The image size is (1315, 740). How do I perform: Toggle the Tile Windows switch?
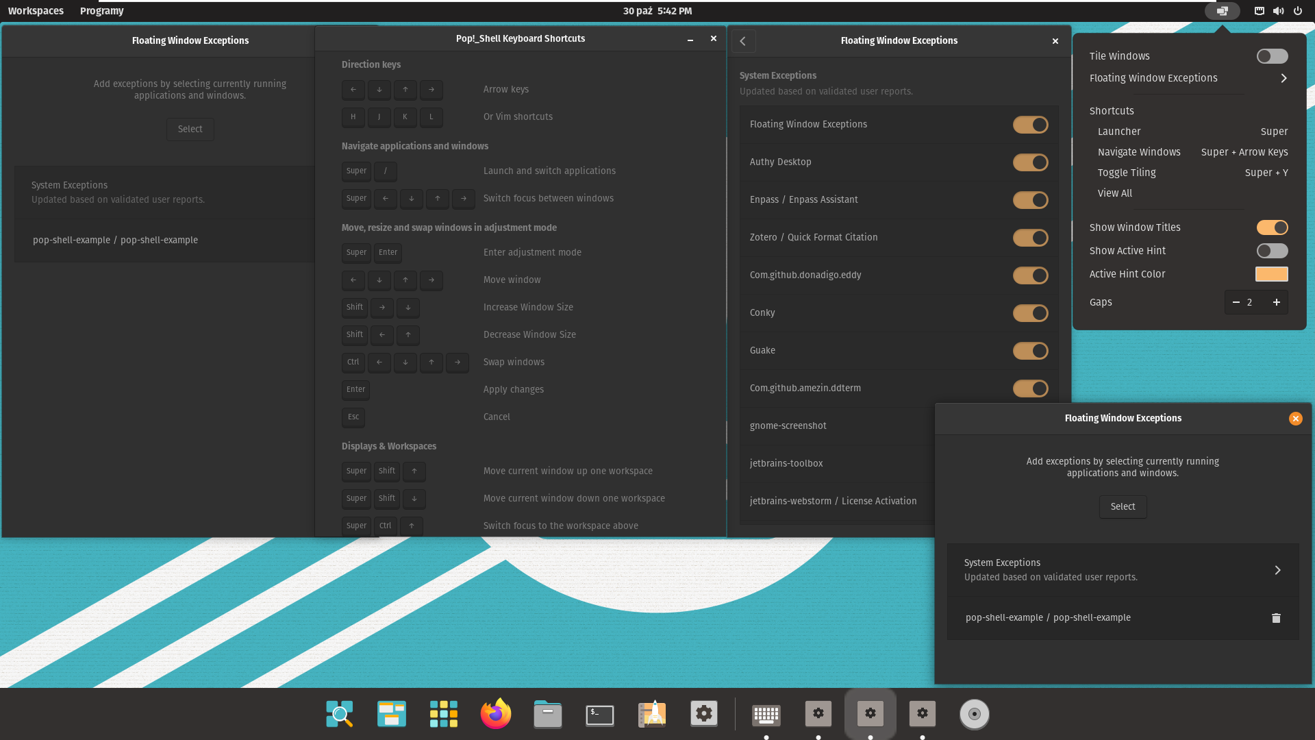1272,56
